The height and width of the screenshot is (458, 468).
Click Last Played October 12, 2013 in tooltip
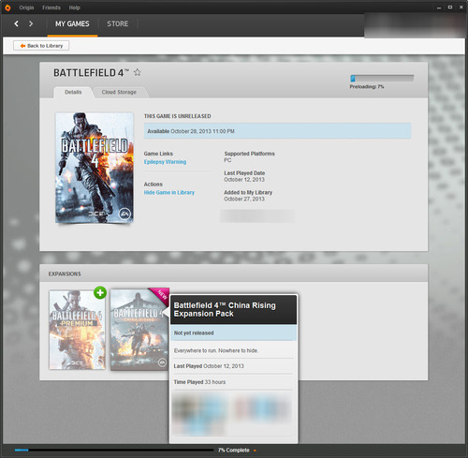tap(209, 366)
